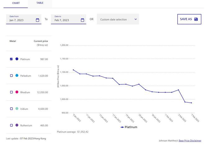This screenshot has width=205, height=145.
Task: Click the Rhodium pink color dot
Action: pos(17,92)
